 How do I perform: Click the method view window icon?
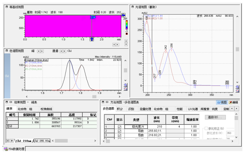tap(103, 102)
